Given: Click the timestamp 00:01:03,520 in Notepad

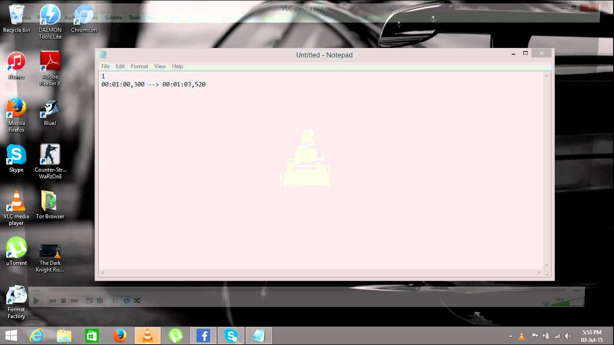Looking at the screenshot, I should (184, 84).
